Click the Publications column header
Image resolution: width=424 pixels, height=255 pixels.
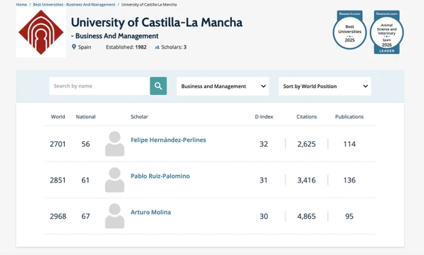(349, 117)
